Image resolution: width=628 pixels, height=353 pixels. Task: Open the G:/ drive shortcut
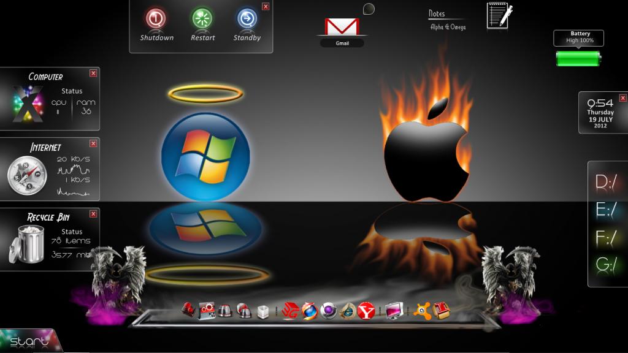(x=606, y=265)
